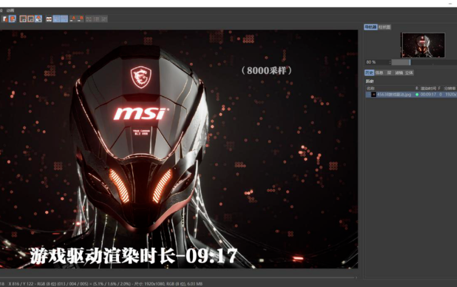Toggle the first blue-highlighted toolbar icon
457x287 pixels.
tap(56, 19)
